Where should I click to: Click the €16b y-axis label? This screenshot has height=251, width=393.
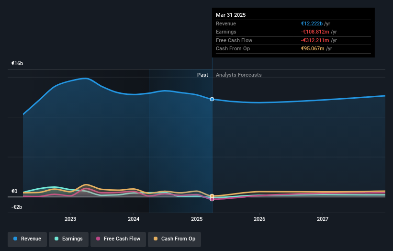click(17, 63)
